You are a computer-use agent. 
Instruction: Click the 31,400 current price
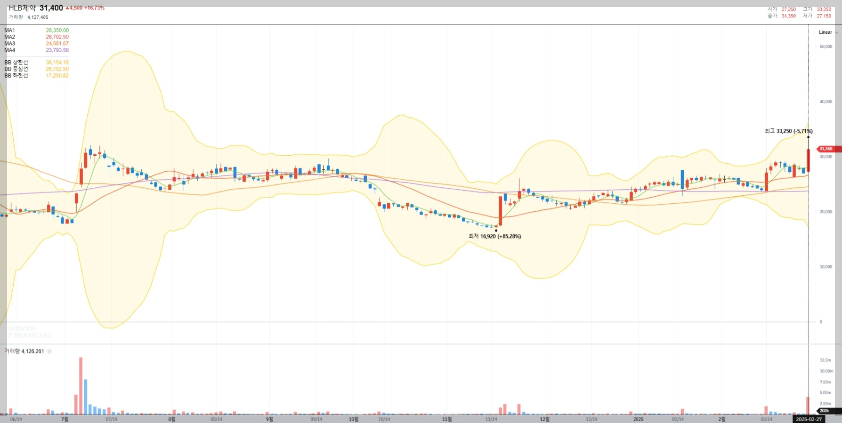click(51, 8)
